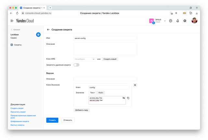Switch value type to Файл
This screenshot has width=208, height=140.
coord(101,93)
